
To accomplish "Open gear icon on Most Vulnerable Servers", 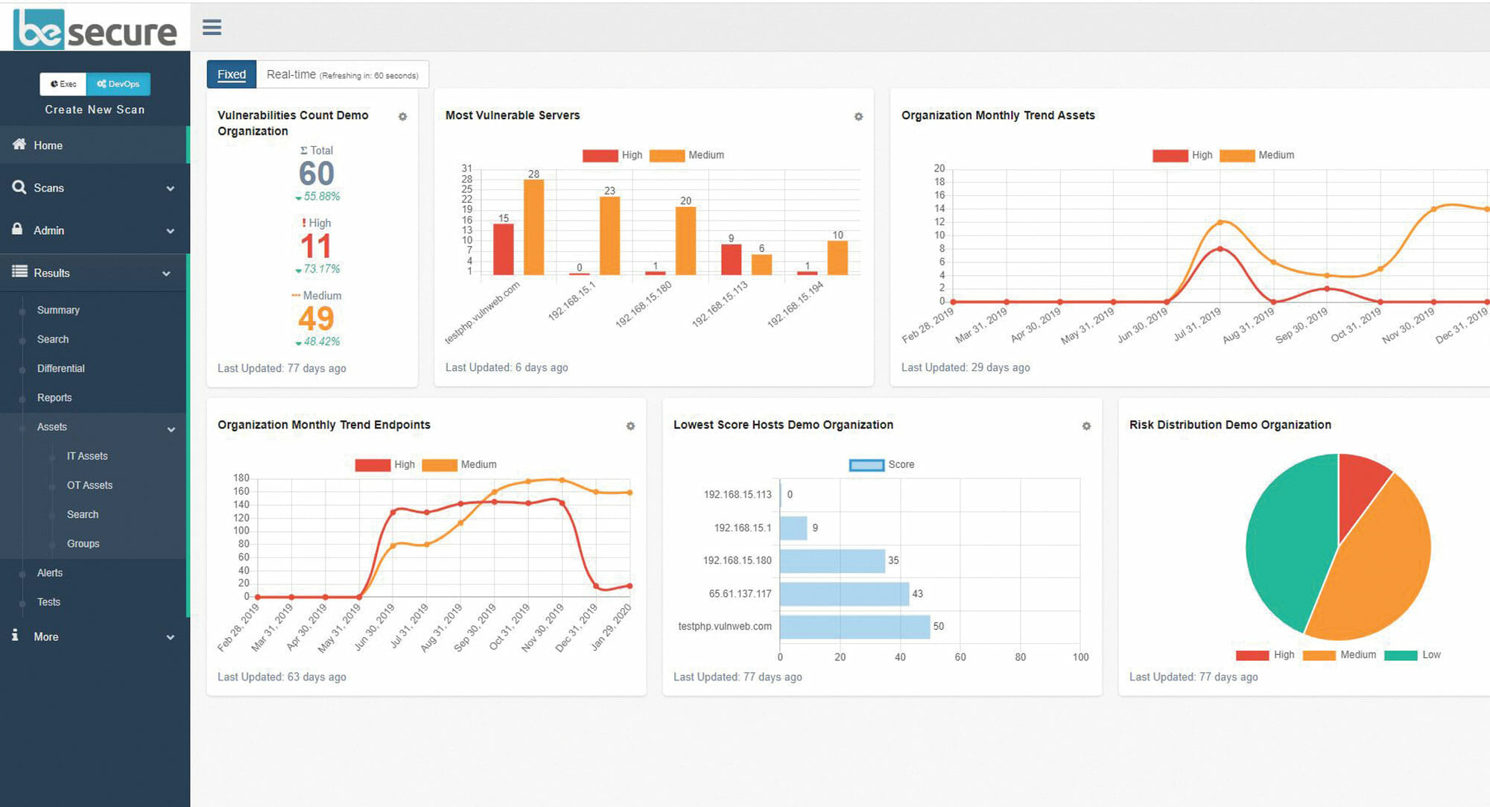I will pyautogui.click(x=858, y=117).
